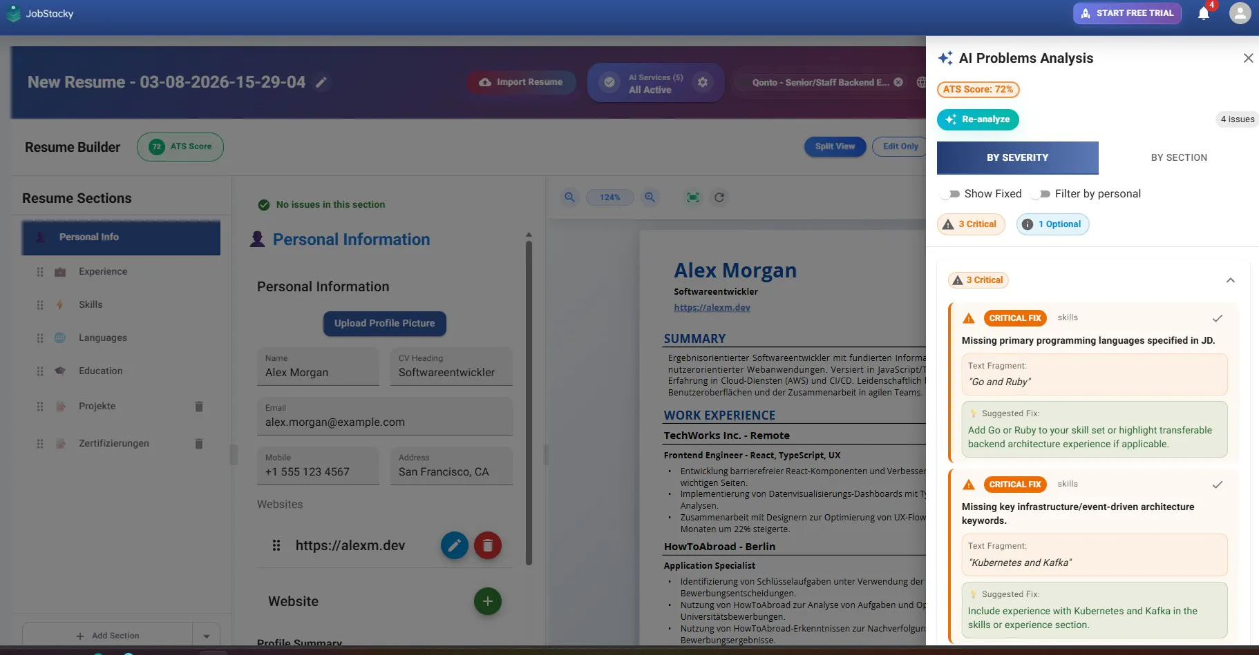Fit the resume preview to screen
Image resolution: width=1259 pixels, height=655 pixels.
point(693,197)
